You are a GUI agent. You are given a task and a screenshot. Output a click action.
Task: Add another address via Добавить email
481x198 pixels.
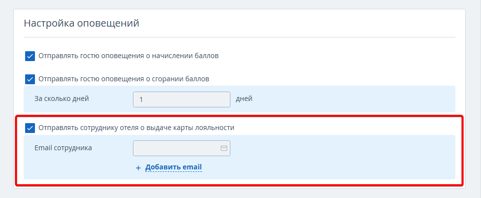tap(174, 167)
